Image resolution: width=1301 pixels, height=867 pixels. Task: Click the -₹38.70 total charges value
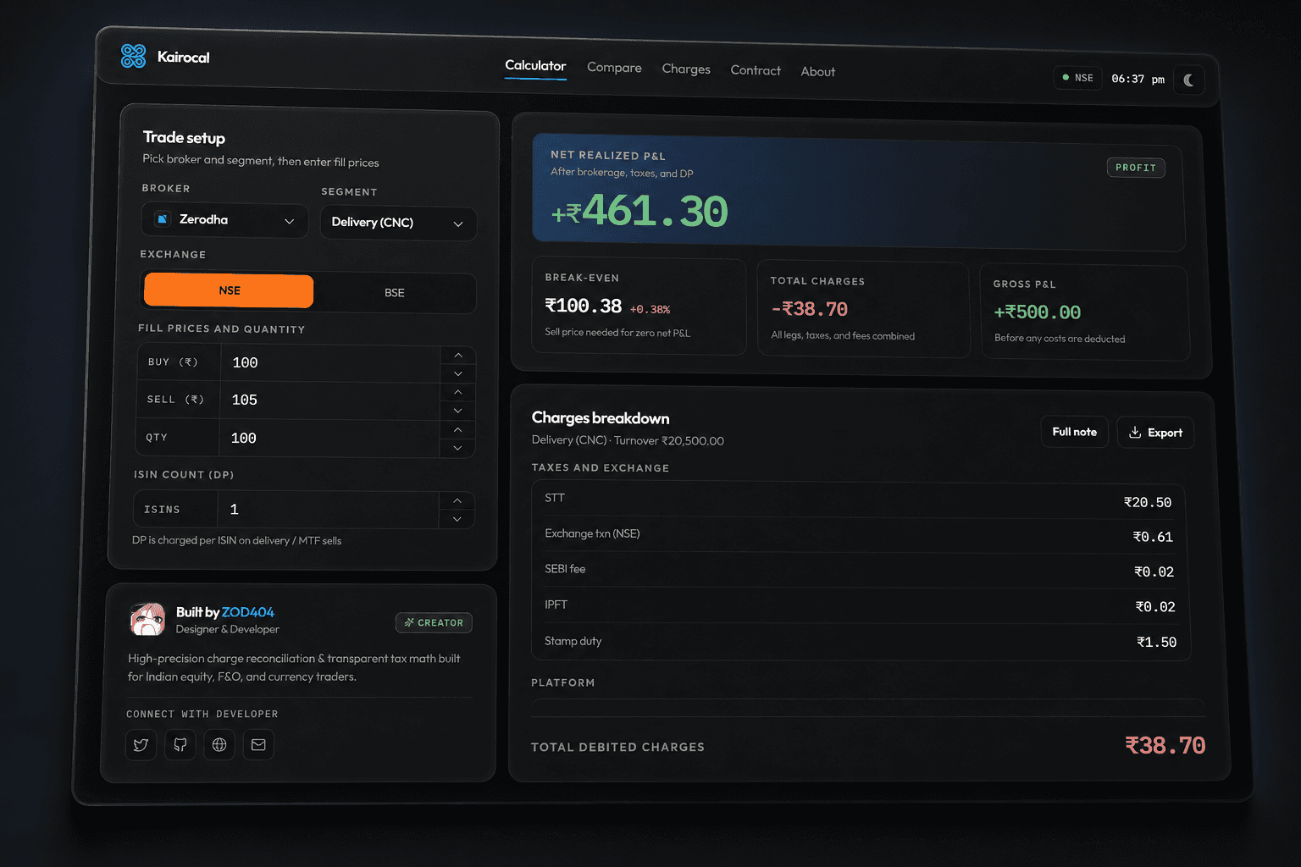[x=809, y=309]
